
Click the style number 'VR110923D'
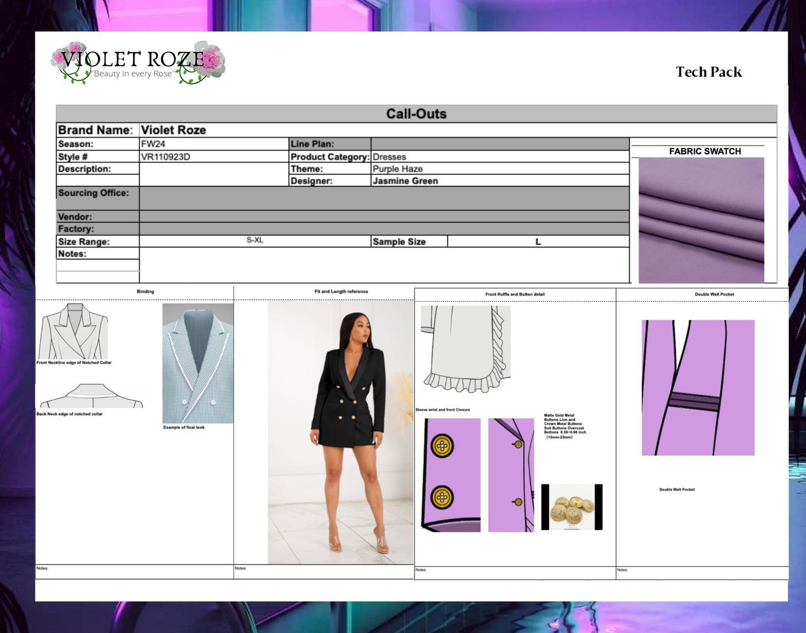tap(165, 157)
